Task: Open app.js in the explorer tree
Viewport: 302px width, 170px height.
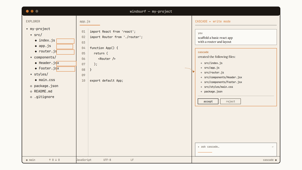Action: [45, 46]
